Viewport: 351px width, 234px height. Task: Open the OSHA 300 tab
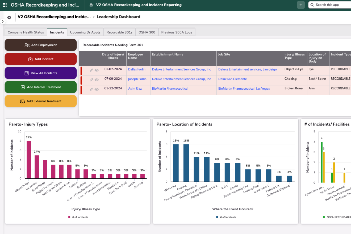[x=147, y=32]
